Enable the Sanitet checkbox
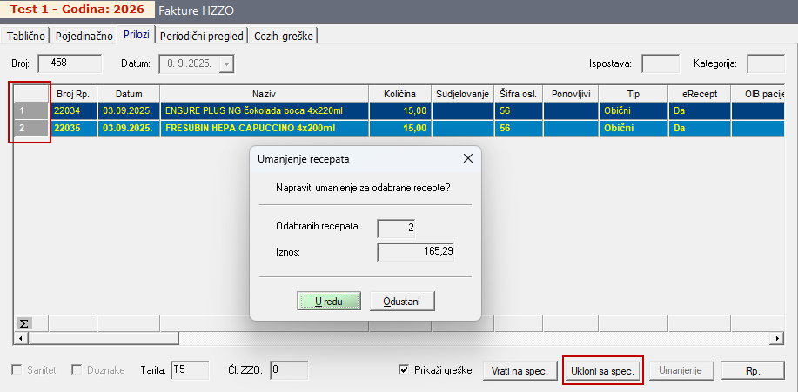The width and height of the screenshot is (798, 392). click(17, 369)
